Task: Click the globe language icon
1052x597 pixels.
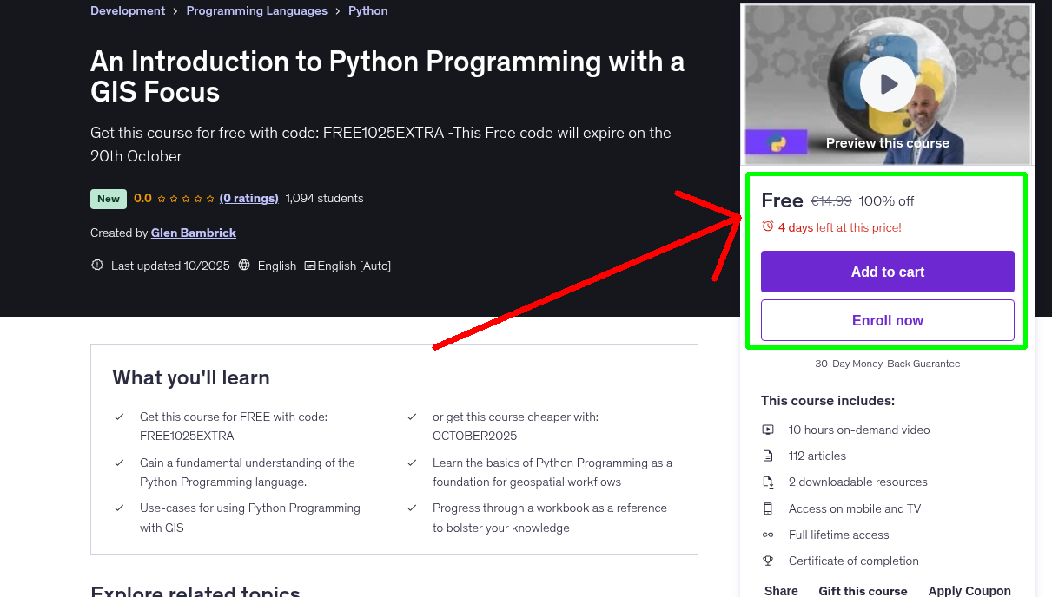Action: click(244, 266)
